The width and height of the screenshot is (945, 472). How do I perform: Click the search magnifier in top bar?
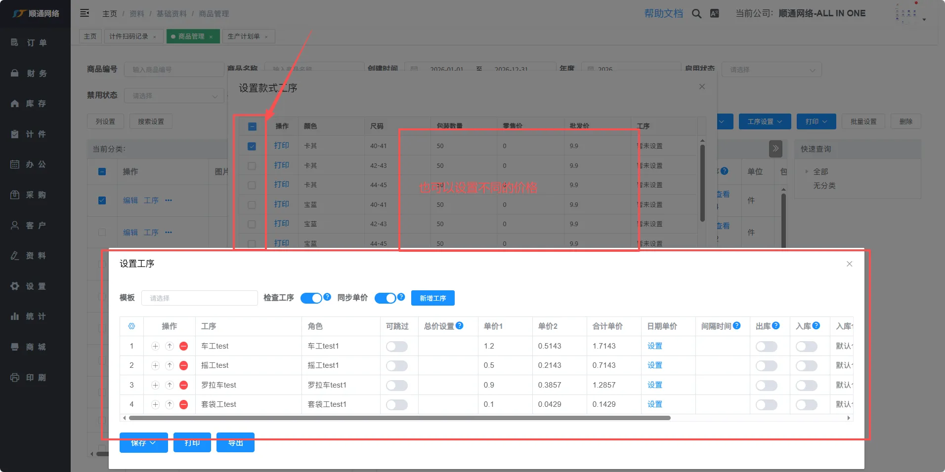click(x=696, y=14)
